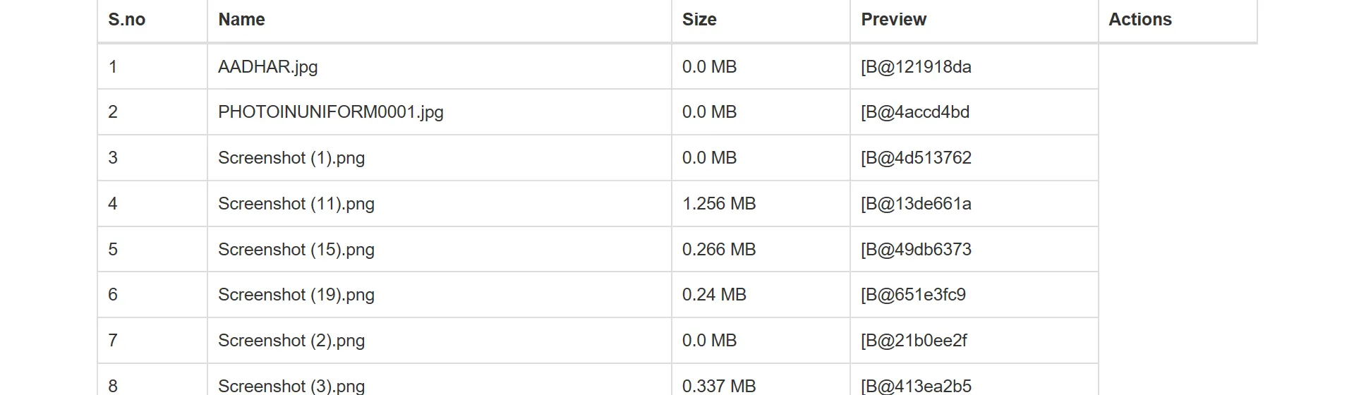Click the Size column header
Image resolution: width=1354 pixels, height=395 pixels.
click(699, 20)
